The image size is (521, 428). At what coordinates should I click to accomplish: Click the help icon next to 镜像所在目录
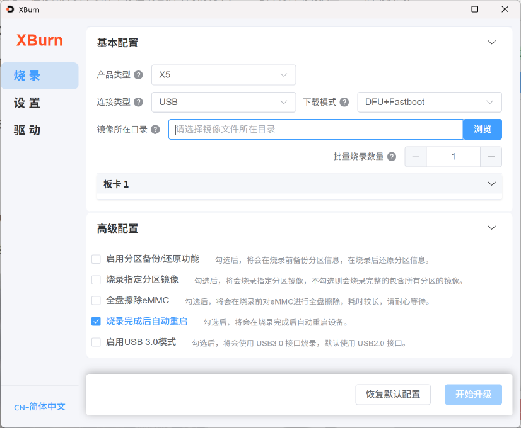pos(155,129)
